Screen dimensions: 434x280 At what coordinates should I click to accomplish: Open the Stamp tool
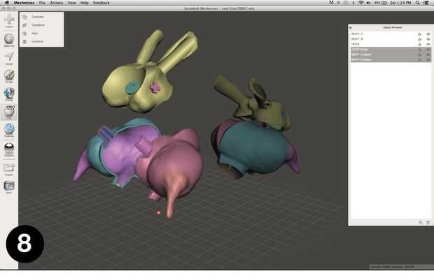pyautogui.click(x=9, y=94)
